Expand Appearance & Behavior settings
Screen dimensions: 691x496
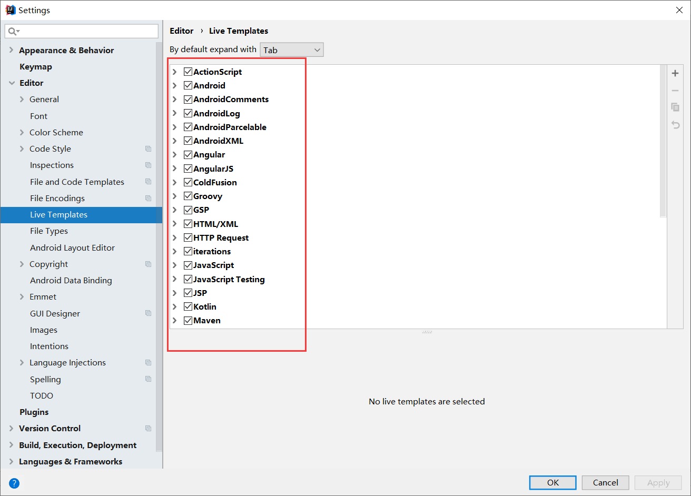(12, 50)
